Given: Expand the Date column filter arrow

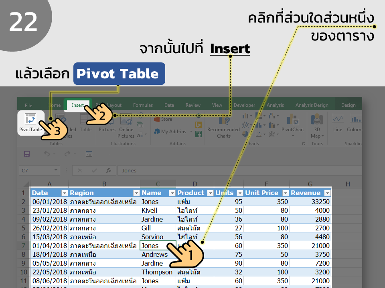Looking at the screenshot, I should coord(65,193).
